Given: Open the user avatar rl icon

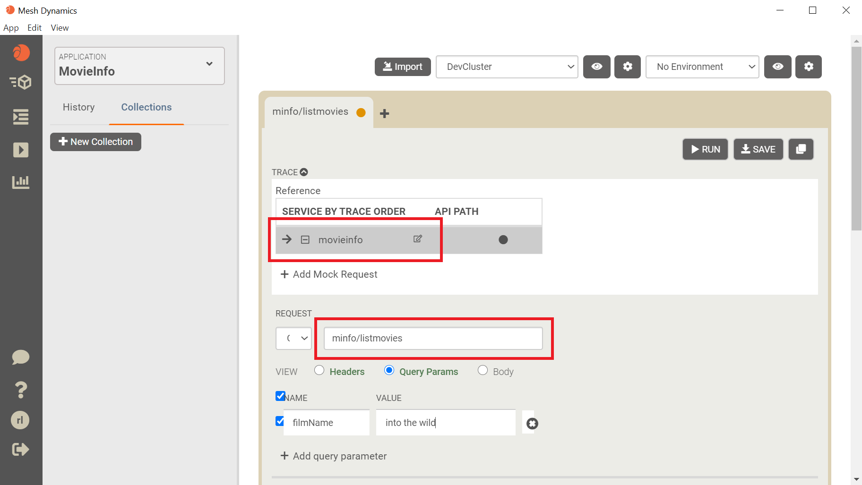Looking at the screenshot, I should pos(20,420).
